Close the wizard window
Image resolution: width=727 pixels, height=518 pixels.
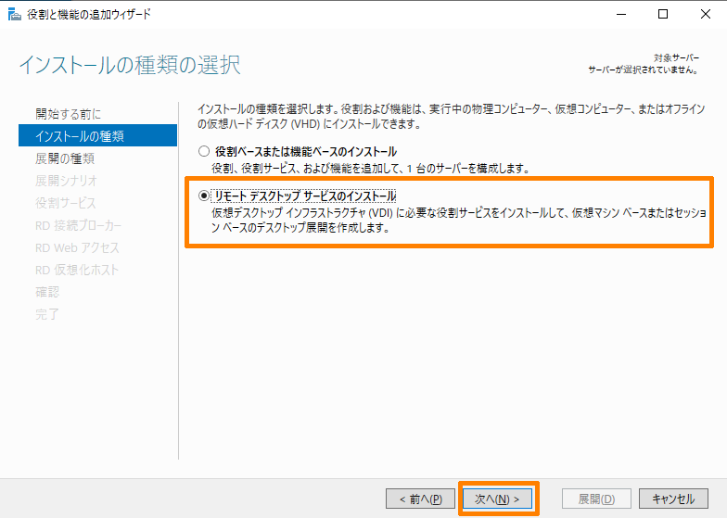[705, 15]
